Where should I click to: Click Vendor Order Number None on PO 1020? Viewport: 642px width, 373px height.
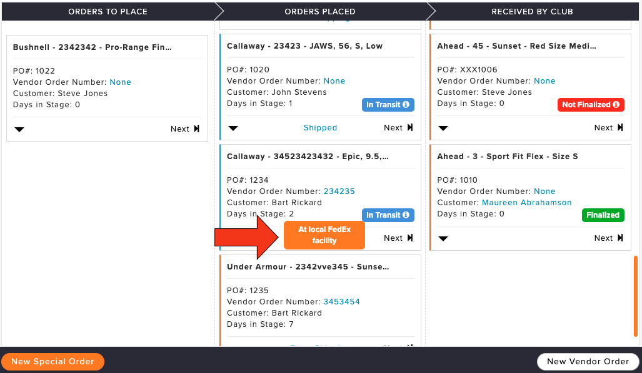click(x=334, y=81)
